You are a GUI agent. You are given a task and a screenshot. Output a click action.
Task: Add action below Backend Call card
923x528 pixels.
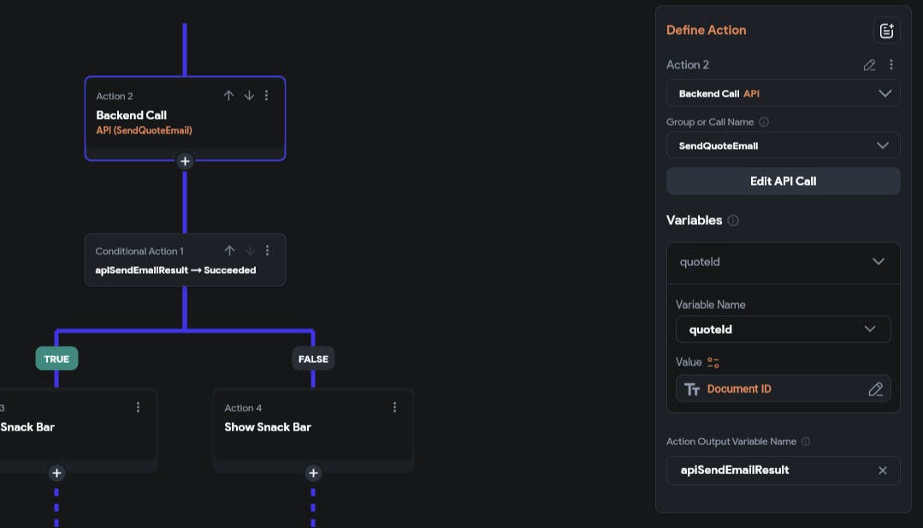click(185, 161)
